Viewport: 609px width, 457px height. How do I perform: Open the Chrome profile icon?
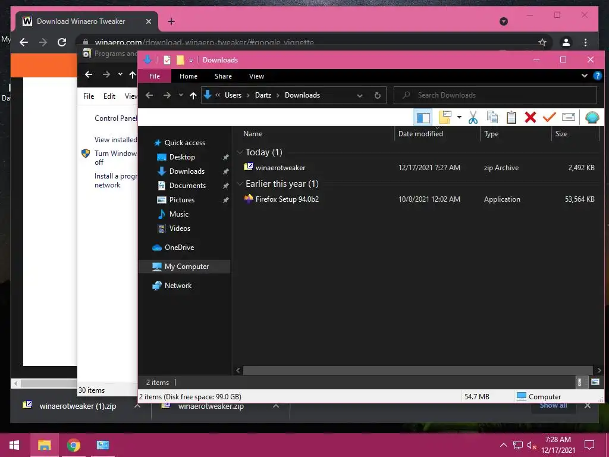pos(566,42)
